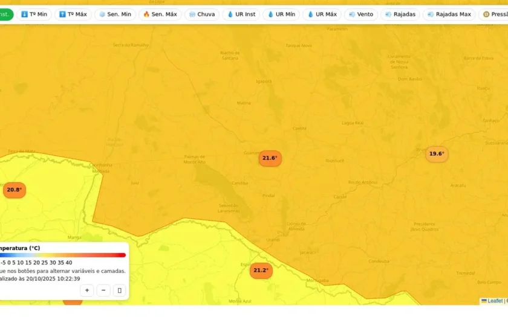Switch layer to Sen. Min

tap(115, 14)
